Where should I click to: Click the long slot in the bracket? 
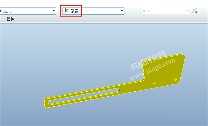(x=84, y=96)
